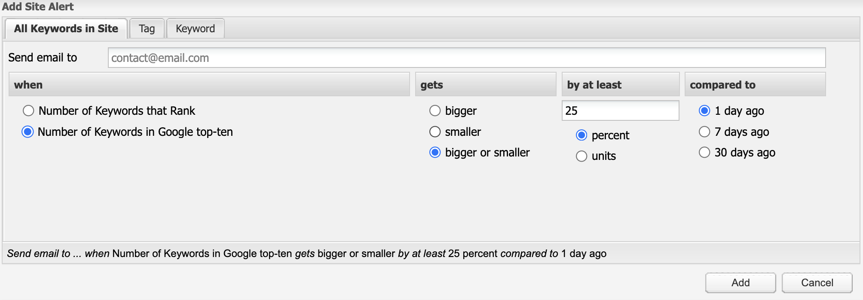Click the alert summary sentence at bottom
863x300 pixels.
[306, 254]
